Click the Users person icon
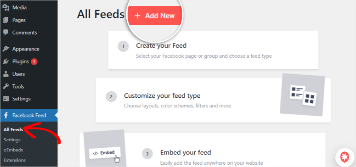356x167 pixels. pyautogui.click(x=6, y=74)
